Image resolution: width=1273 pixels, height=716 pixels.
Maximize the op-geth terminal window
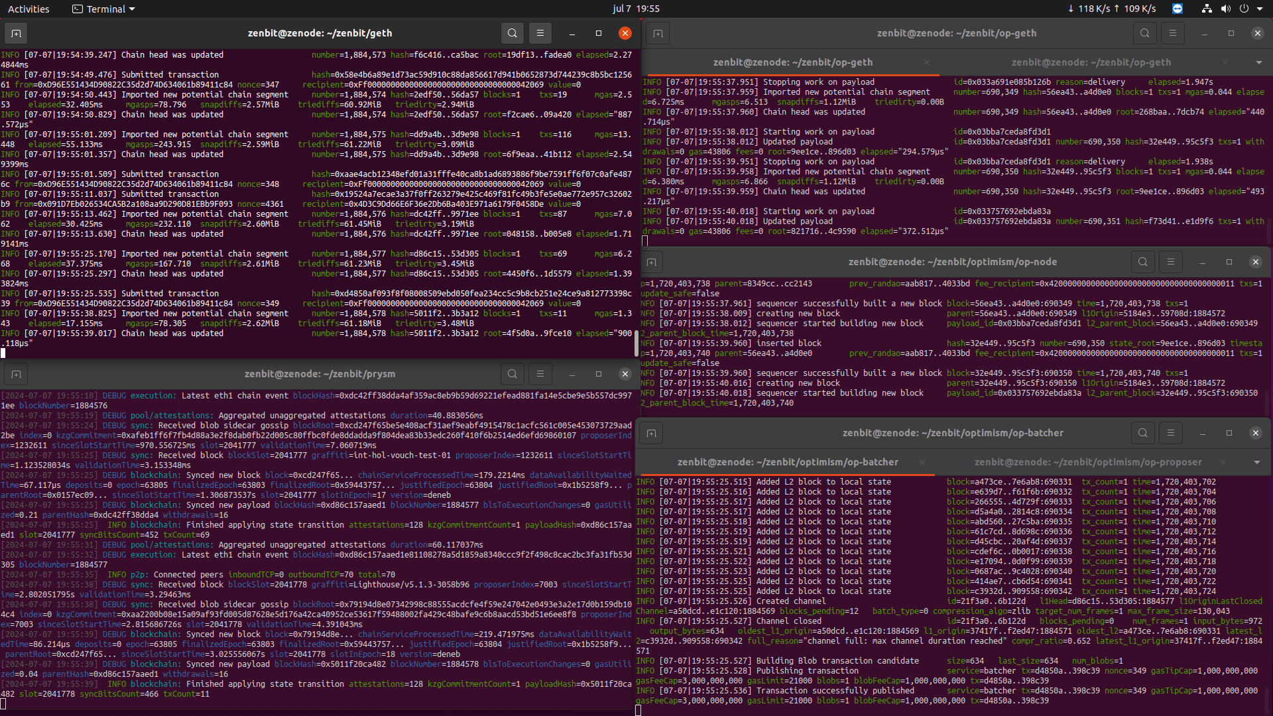click(x=1231, y=33)
